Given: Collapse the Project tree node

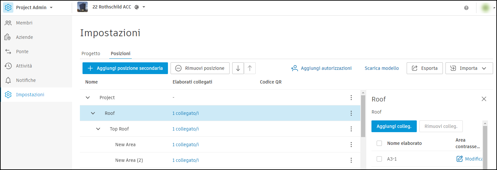Looking at the screenshot, I should (88, 98).
